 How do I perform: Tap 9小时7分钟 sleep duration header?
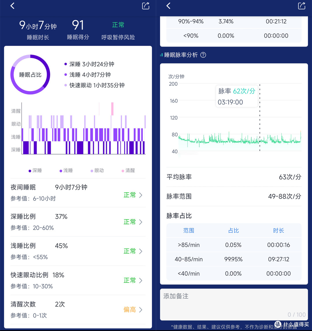(38, 25)
